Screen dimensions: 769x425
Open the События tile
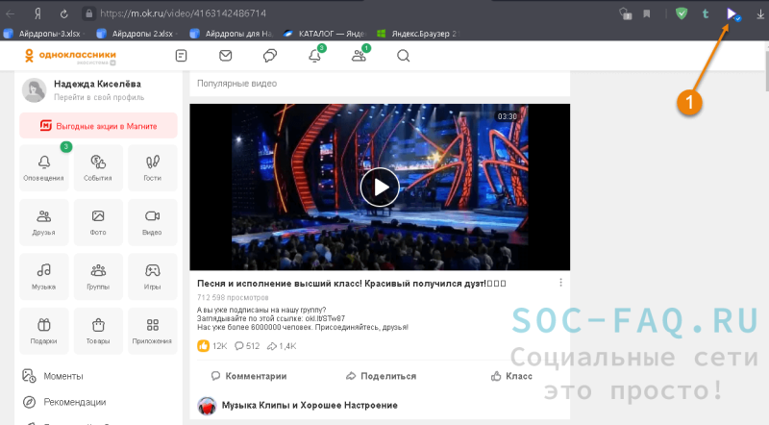[x=98, y=168]
